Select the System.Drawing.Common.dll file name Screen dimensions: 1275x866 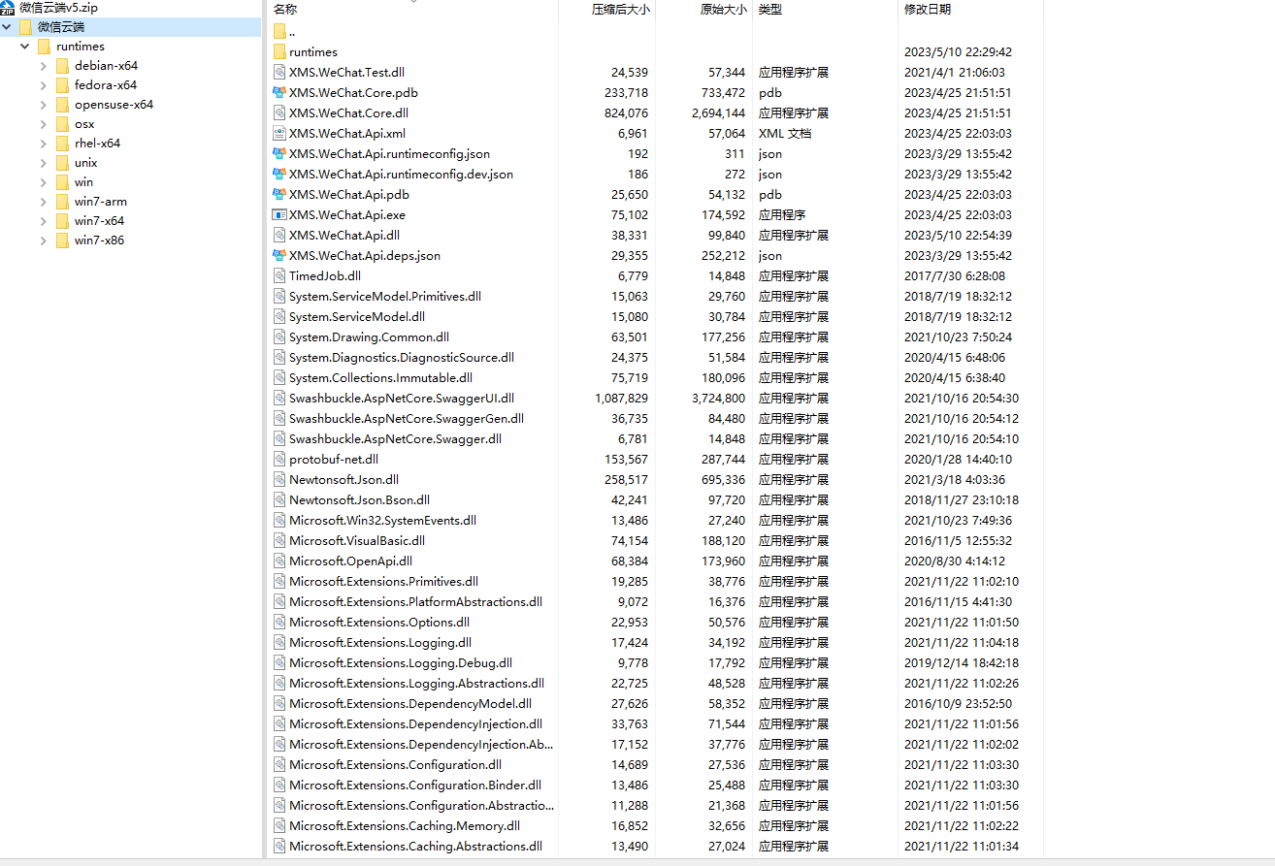tap(369, 337)
